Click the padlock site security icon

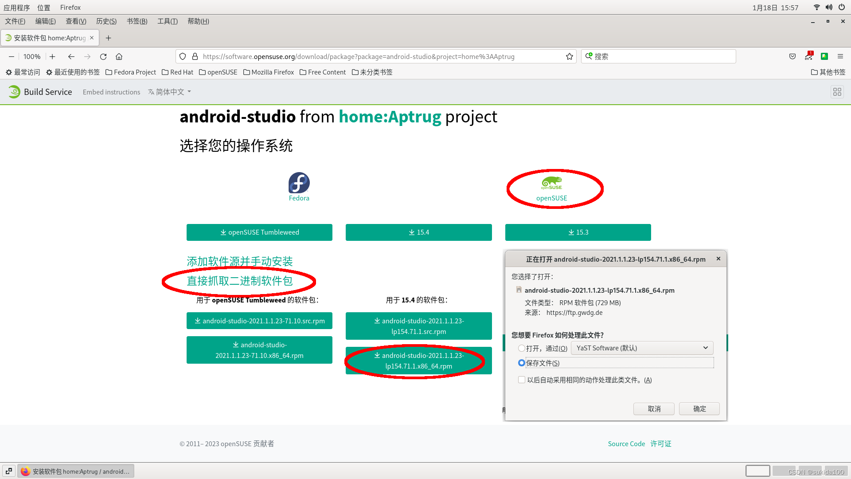click(x=195, y=57)
